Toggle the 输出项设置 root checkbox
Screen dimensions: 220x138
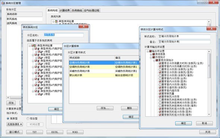click(150, 51)
